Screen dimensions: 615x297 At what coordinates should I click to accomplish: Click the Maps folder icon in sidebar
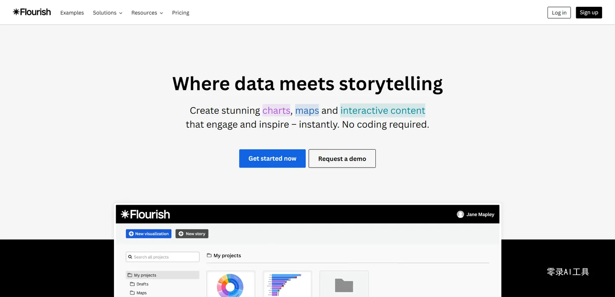click(132, 293)
